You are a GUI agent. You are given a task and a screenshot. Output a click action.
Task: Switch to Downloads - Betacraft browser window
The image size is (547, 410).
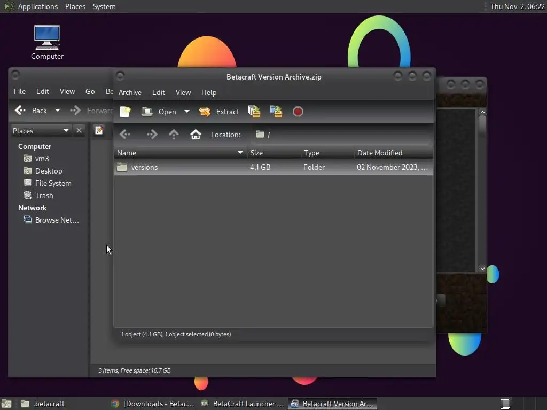pos(152,404)
